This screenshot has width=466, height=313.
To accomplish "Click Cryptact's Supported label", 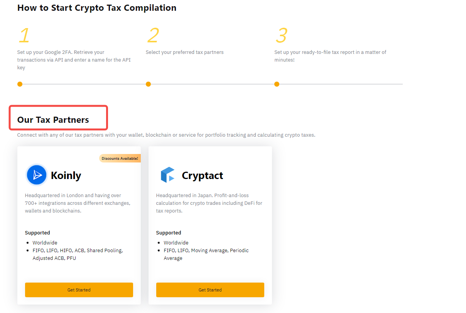I will (169, 233).
